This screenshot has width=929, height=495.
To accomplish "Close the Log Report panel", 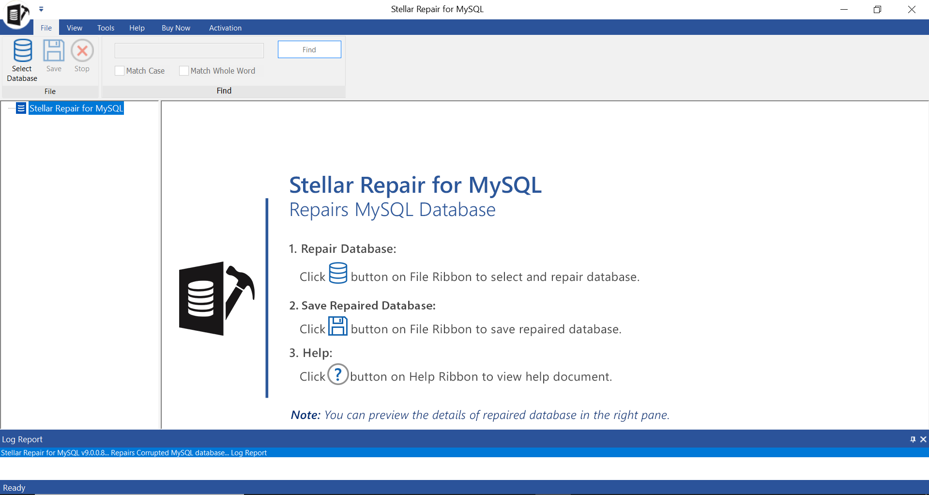I will point(923,439).
